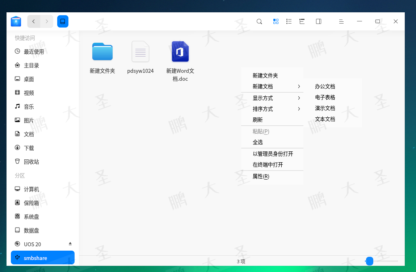Image resolution: width=416 pixels, height=272 pixels.
Task: Open the hamburger main menu
Action: click(x=341, y=21)
